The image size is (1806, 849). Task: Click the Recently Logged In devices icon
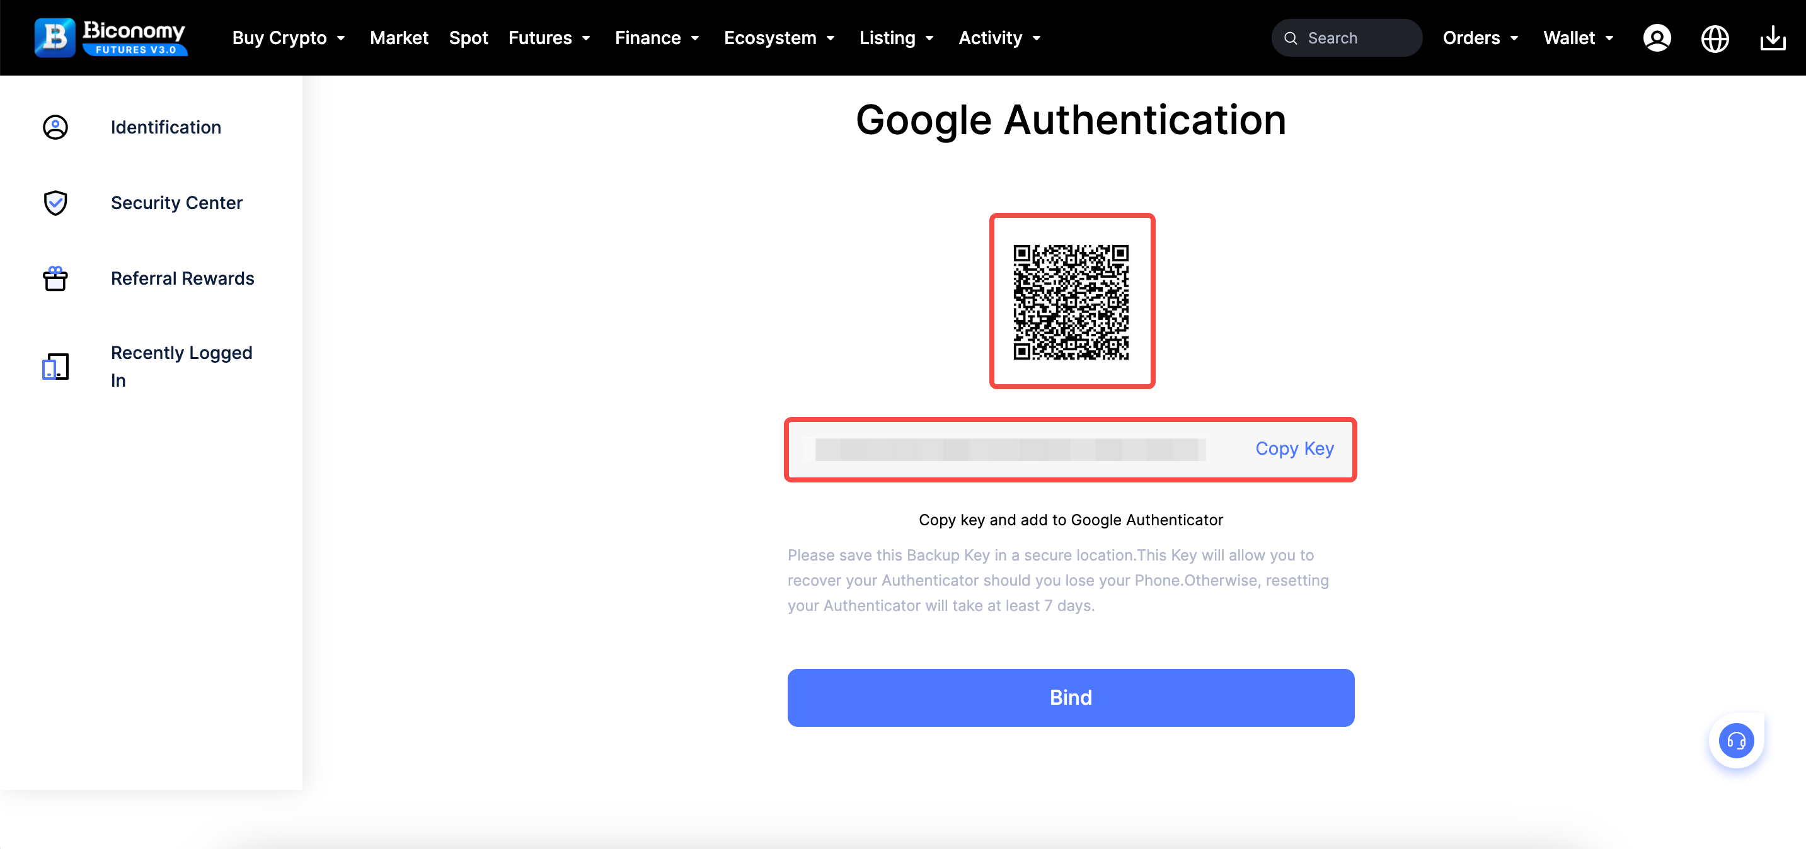click(55, 367)
